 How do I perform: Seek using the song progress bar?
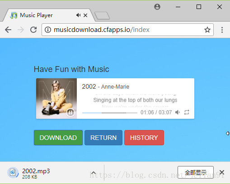(x=110, y=113)
